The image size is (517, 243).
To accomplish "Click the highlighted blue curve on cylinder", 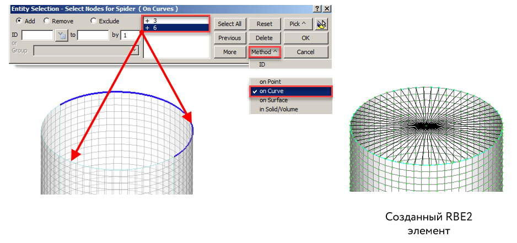I will pos(116,92).
